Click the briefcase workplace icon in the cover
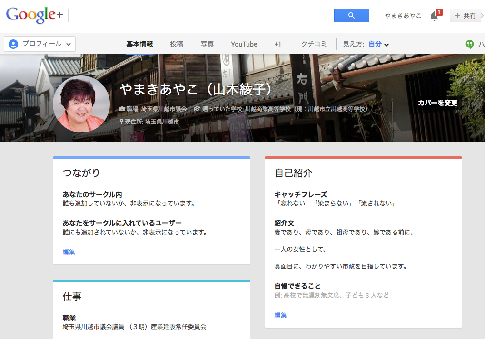Image resolution: width=485 pixels, height=339 pixels. [122, 109]
